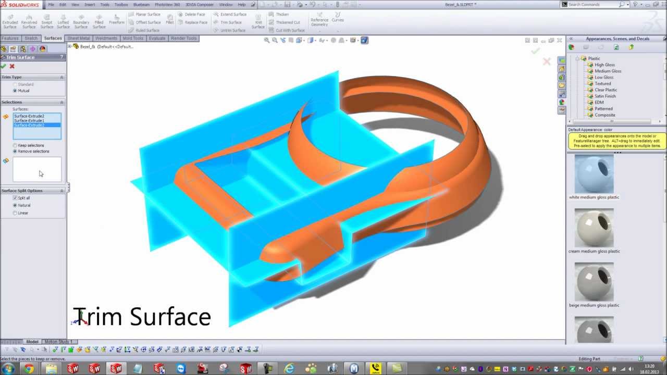Collapse the Appearances task pane

click(x=571, y=39)
